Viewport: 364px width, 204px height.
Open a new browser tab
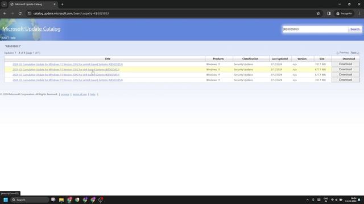tap(62, 4)
